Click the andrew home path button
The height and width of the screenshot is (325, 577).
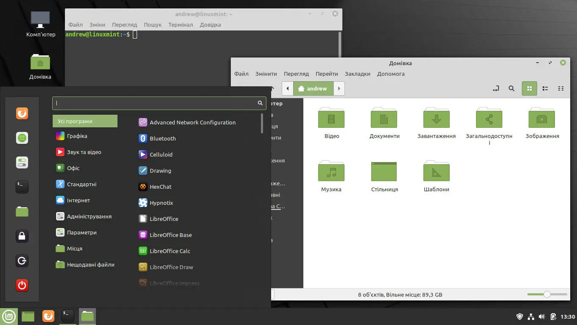coord(313,88)
